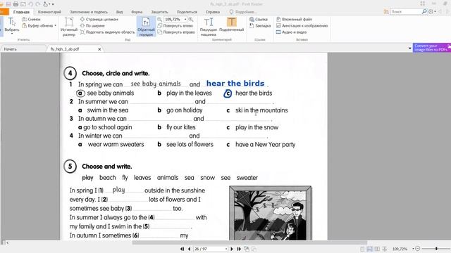Click the Convert your image files banner

click(432, 48)
